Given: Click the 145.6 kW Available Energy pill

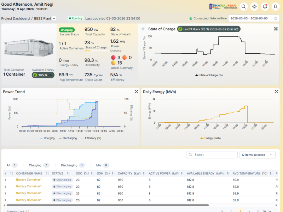Looking at the screenshot, I should [x=43, y=75].
